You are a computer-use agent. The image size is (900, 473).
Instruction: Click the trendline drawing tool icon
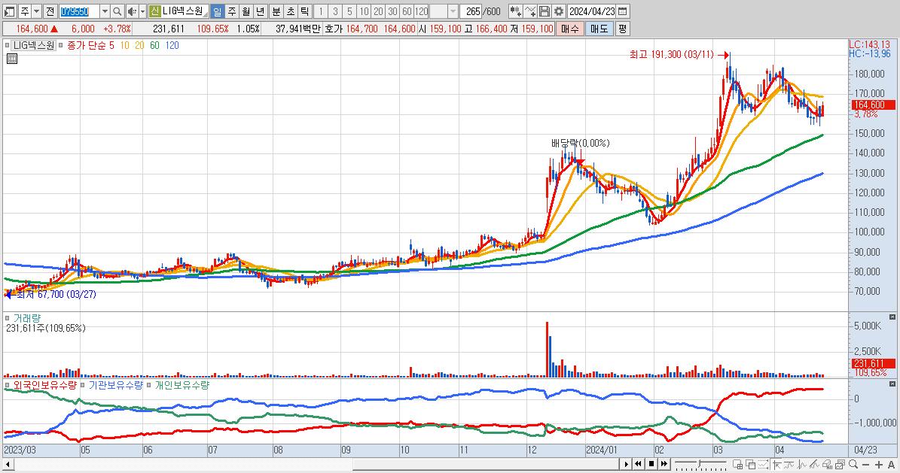pos(814,465)
